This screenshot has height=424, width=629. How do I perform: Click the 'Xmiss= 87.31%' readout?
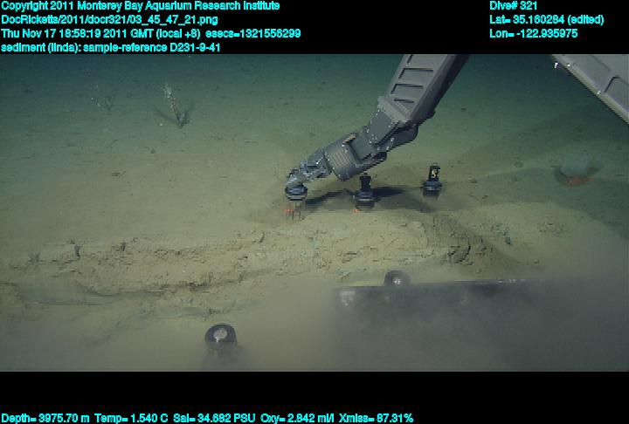pos(376,419)
